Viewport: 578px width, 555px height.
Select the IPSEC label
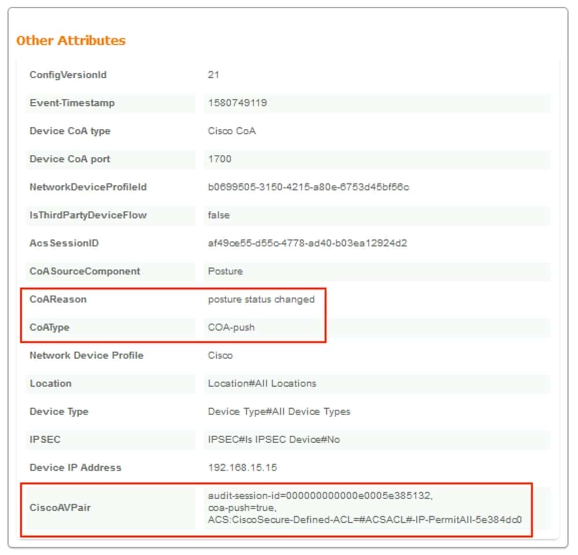45,439
